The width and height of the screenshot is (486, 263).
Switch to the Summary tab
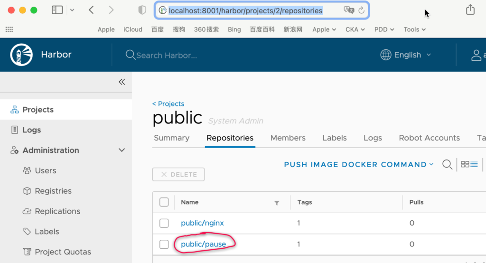[x=172, y=138]
